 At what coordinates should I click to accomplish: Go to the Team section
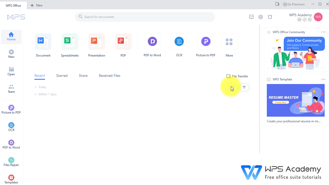[11, 89]
